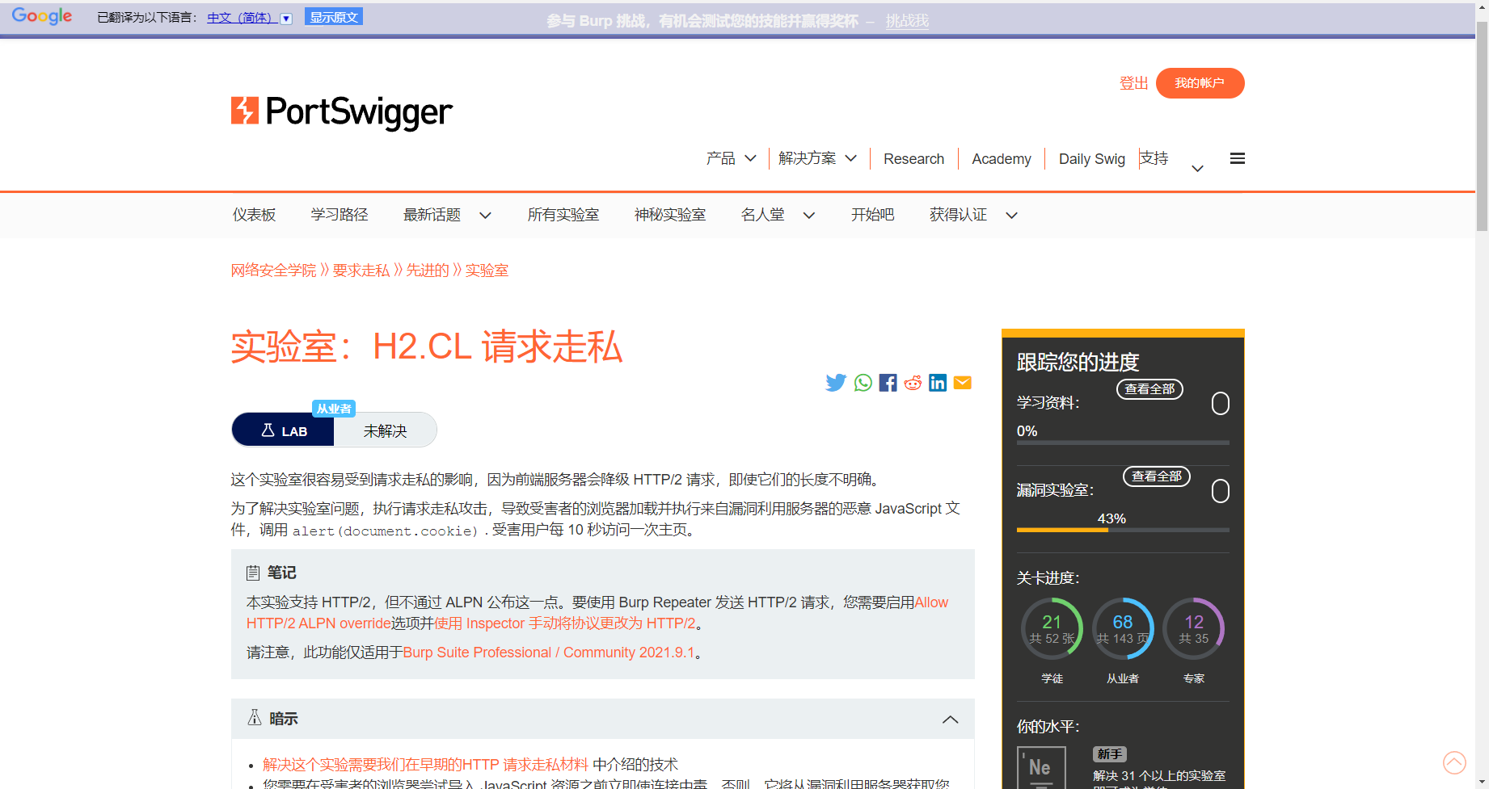Click translated language 中文（简体） link
1489x789 pixels.
pyautogui.click(x=243, y=18)
